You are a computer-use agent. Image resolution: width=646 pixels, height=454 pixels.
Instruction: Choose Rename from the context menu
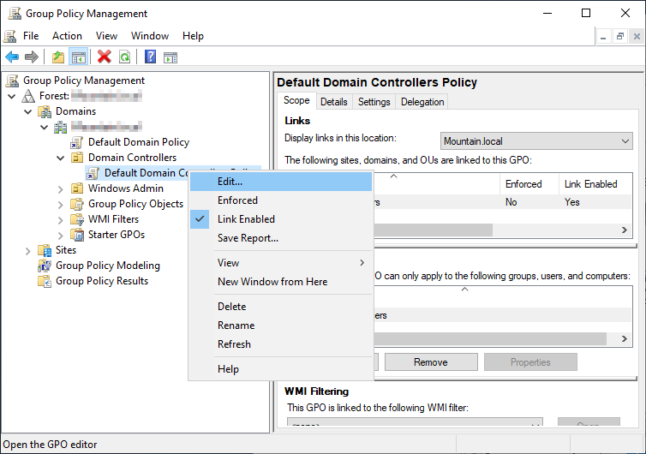pos(281,326)
